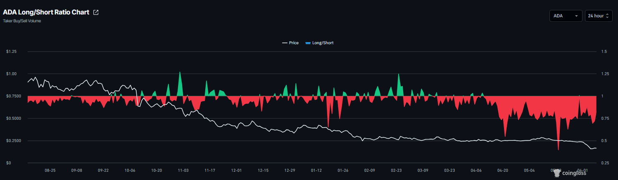Toggle the Long/Short series in the legend
Viewport: 618px width, 180px height.
319,43
